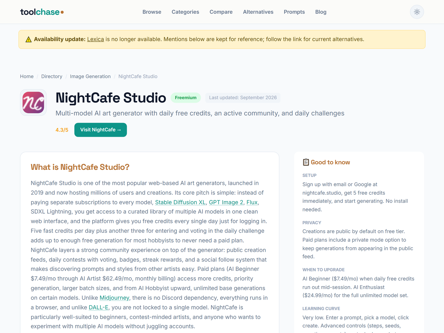Click the Good to know heading
Screen dimensions: 444x333
(330, 162)
